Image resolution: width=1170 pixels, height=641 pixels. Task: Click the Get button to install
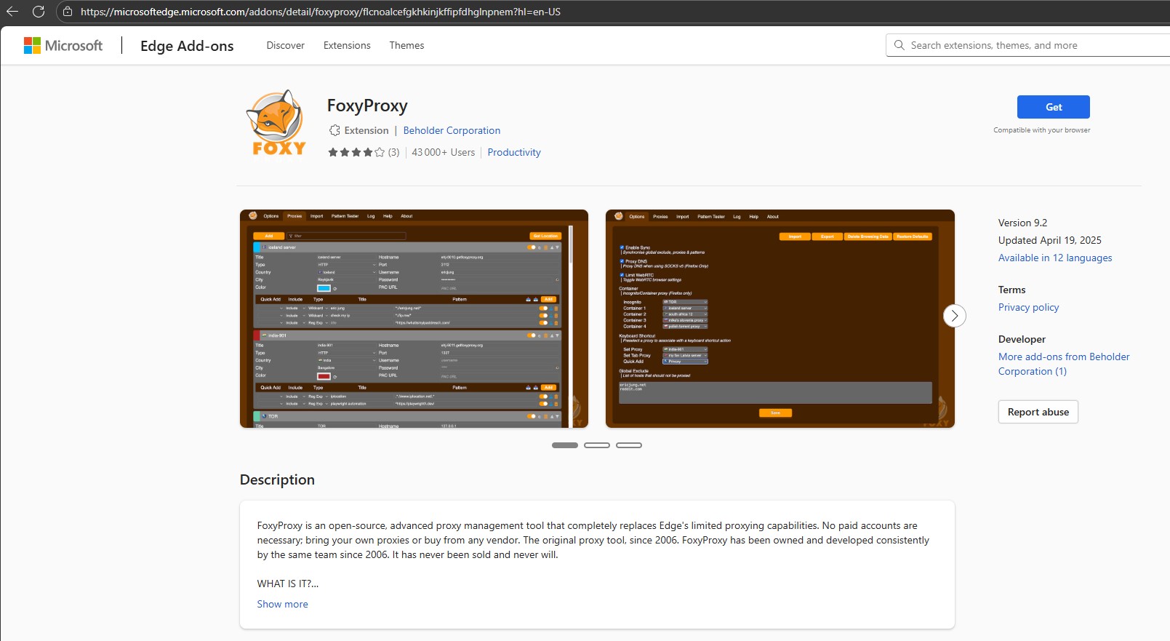point(1054,107)
